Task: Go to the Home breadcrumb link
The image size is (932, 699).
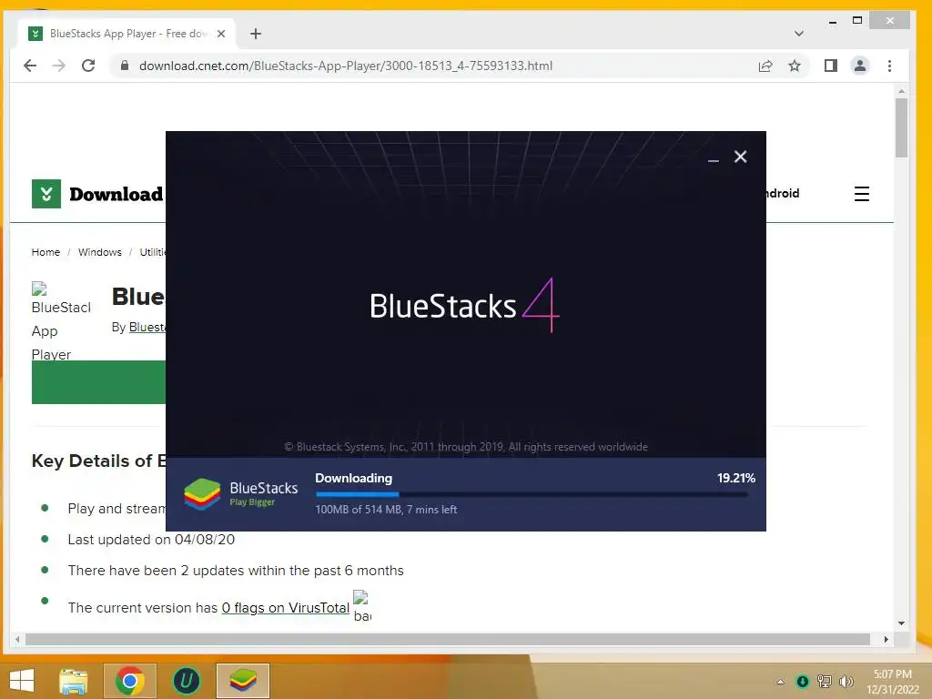Action: pos(46,252)
